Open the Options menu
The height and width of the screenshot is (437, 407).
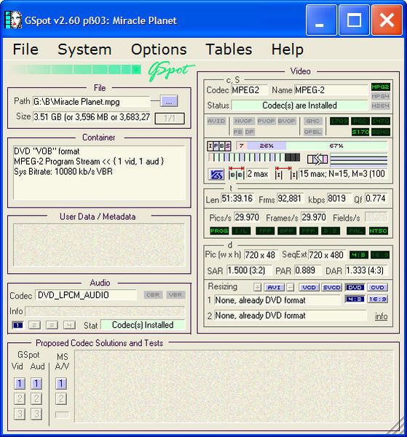(159, 50)
